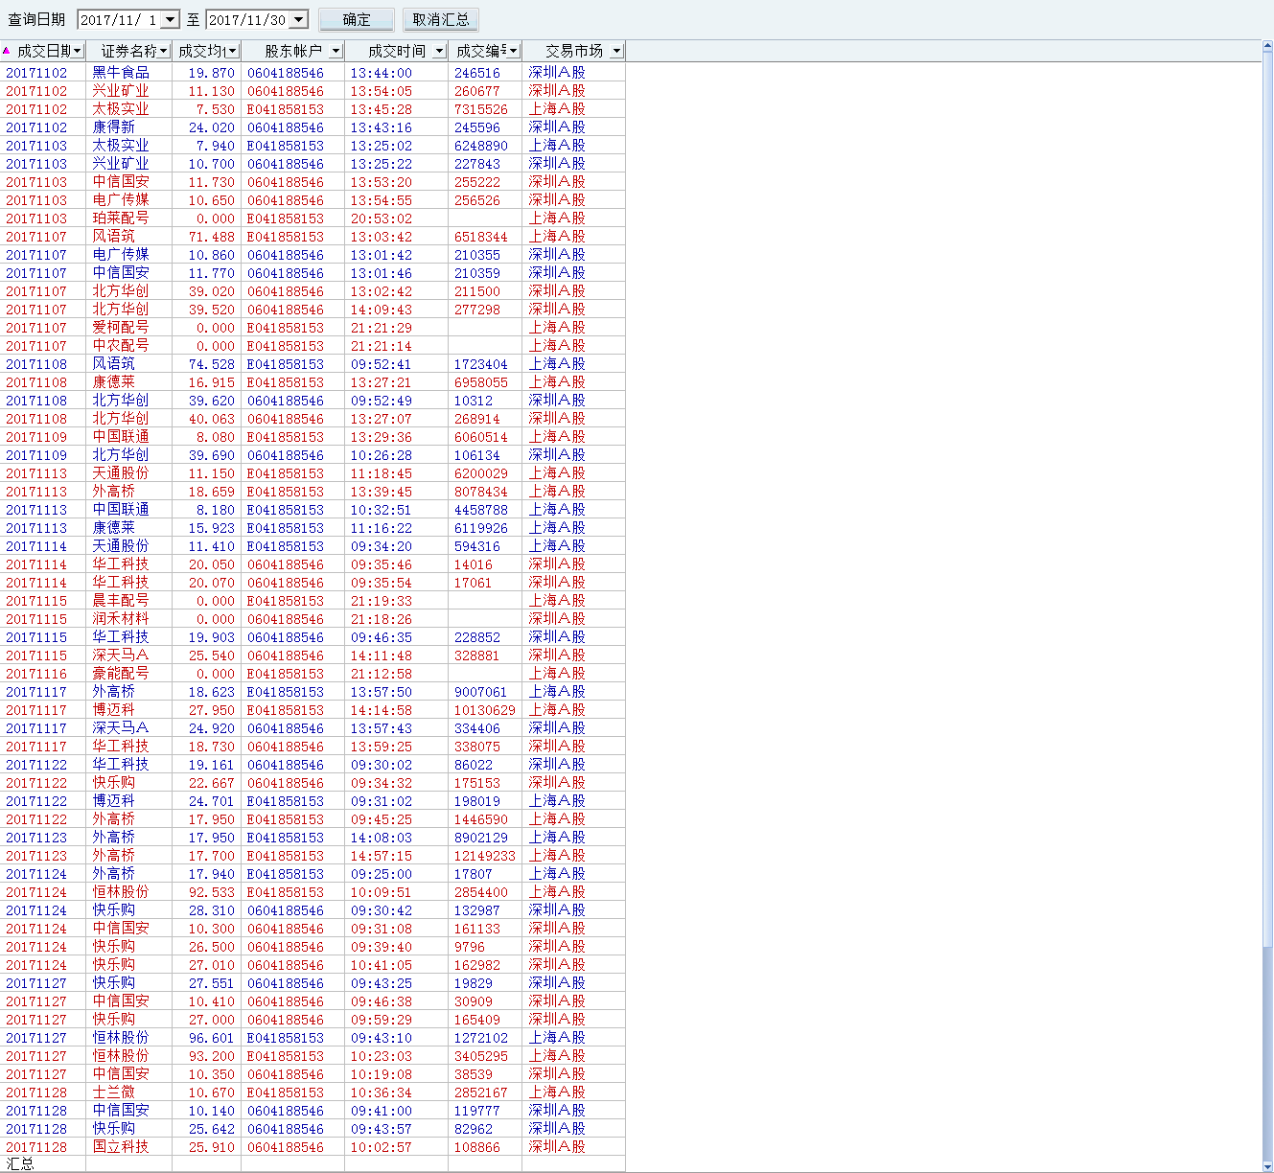Viewport: 1274px width, 1173px height.
Task: Click price 74.528
Action: pyautogui.click(x=211, y=364)
